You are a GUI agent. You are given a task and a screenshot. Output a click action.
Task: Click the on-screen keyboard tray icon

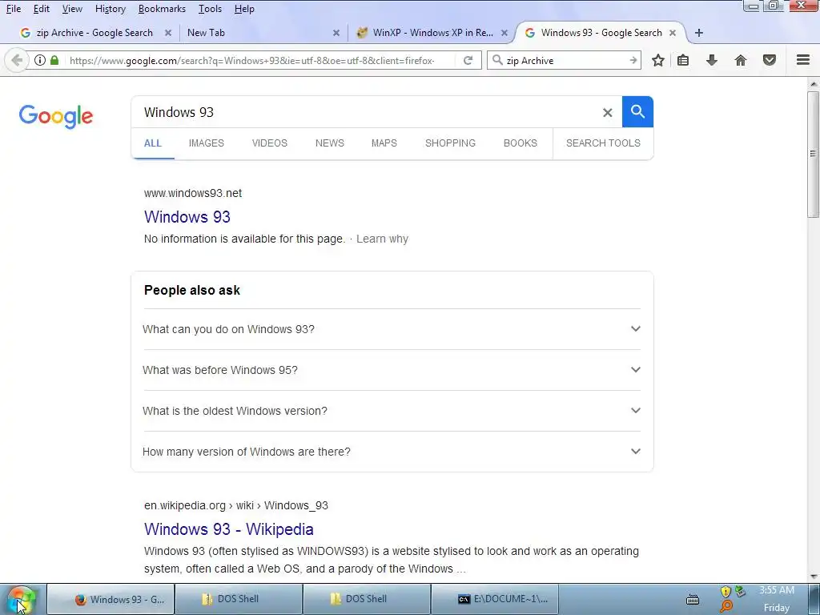693,599
